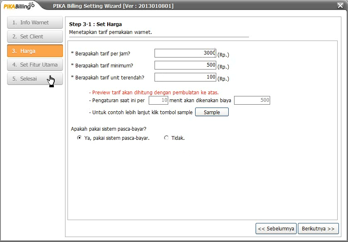
Task: Click the PIKA Billing logo
Action: coord(19,6)
